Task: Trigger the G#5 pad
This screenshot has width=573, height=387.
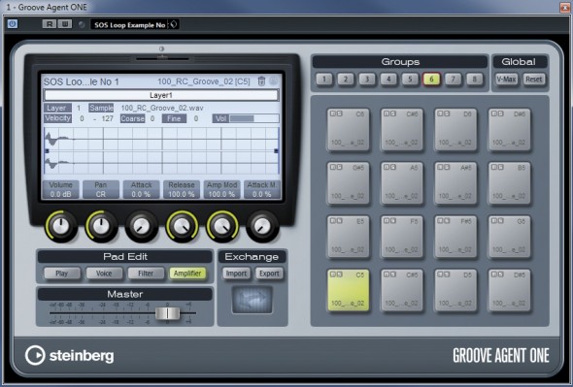Action: 348,183
